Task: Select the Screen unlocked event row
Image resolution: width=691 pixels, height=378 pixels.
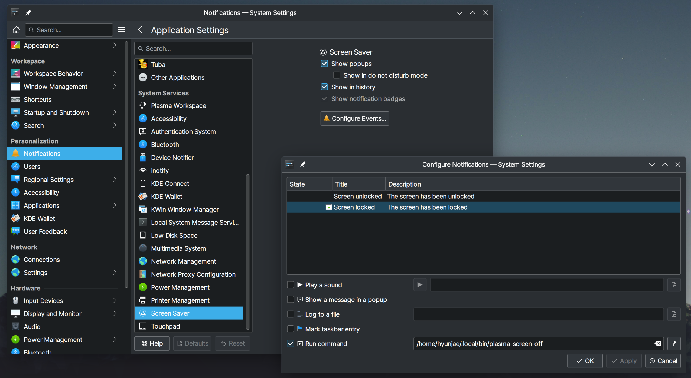Action: [x=484, y=196]
